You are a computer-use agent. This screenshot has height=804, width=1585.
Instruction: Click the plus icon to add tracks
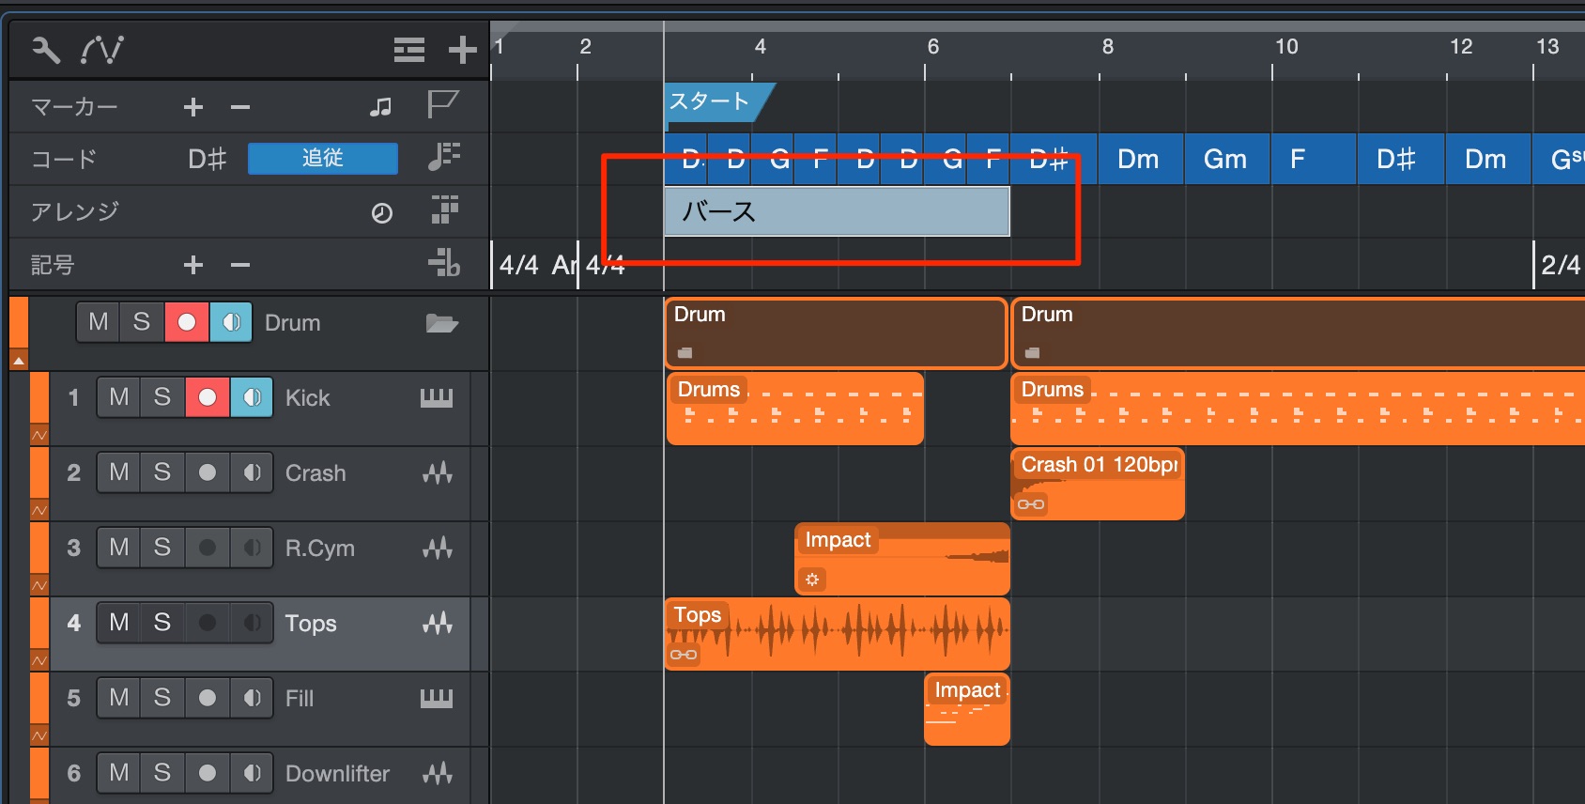click(x=462, y=50)
